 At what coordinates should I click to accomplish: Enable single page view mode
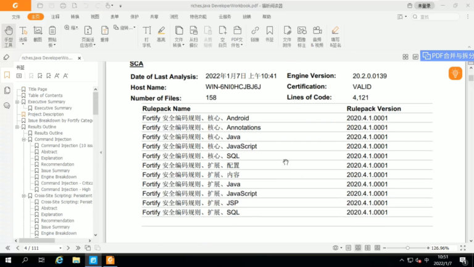(348, 248)
